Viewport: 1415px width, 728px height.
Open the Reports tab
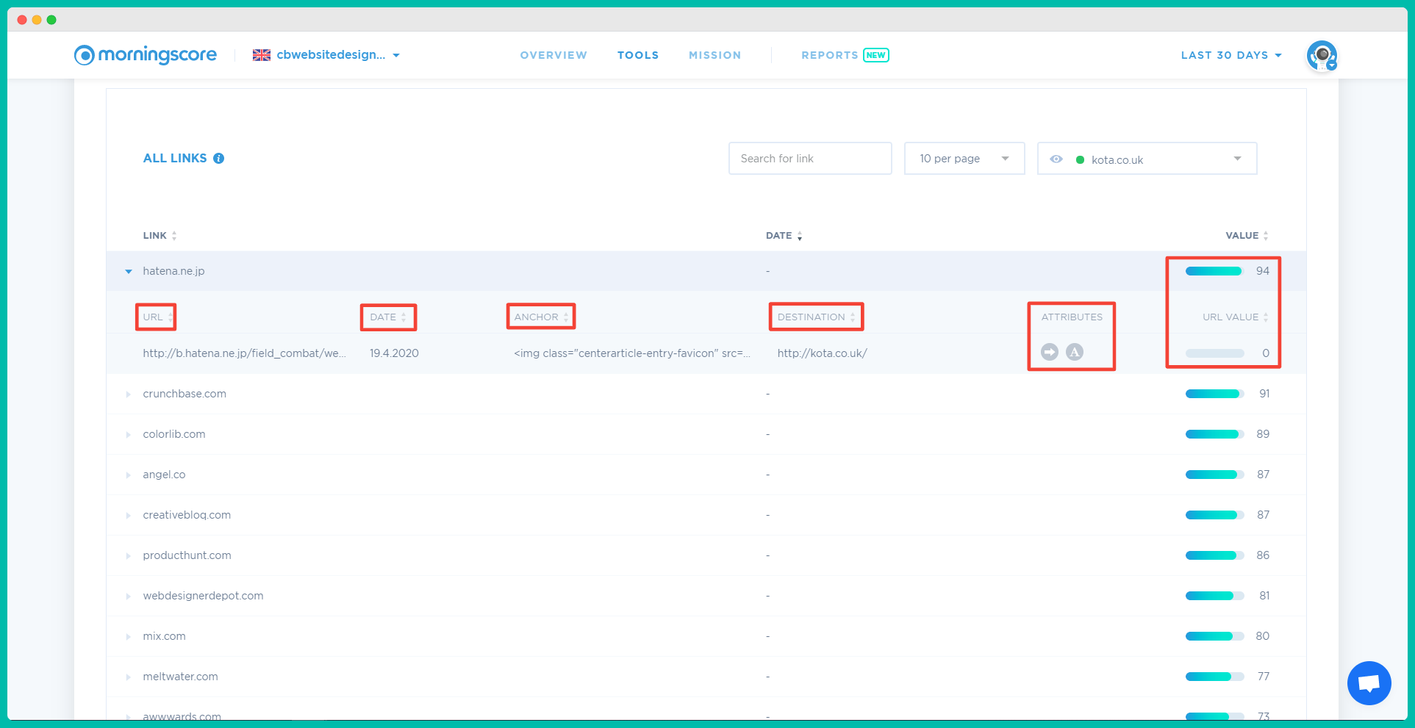click(x=830, y=55)
